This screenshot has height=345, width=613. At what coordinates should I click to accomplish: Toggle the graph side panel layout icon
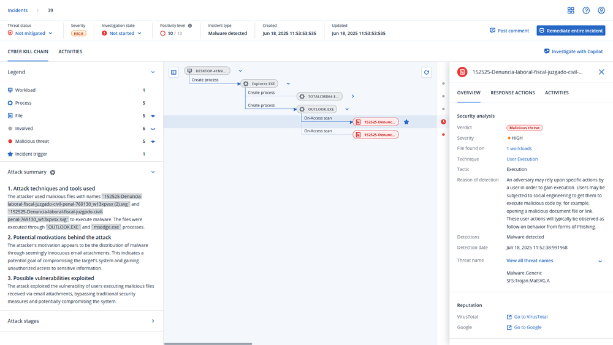point(173,72)
